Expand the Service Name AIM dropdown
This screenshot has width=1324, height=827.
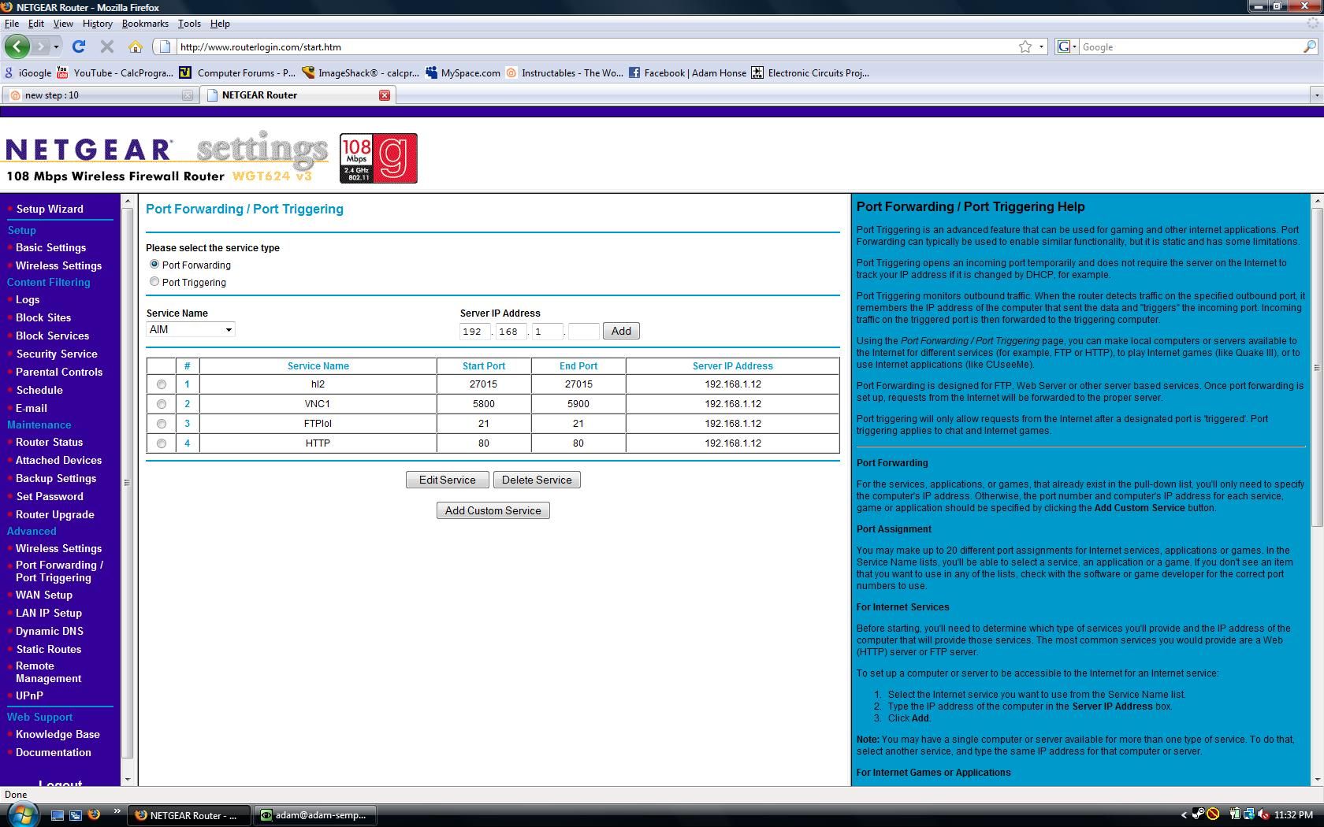click(x=191, y=329)
